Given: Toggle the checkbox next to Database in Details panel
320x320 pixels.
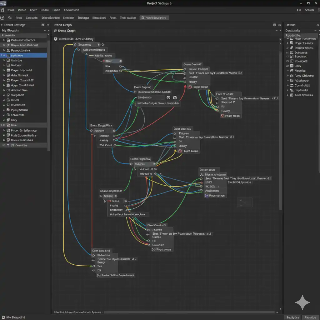Looking at the screenshot, I should pyautogui.click(x=288, y=52).
